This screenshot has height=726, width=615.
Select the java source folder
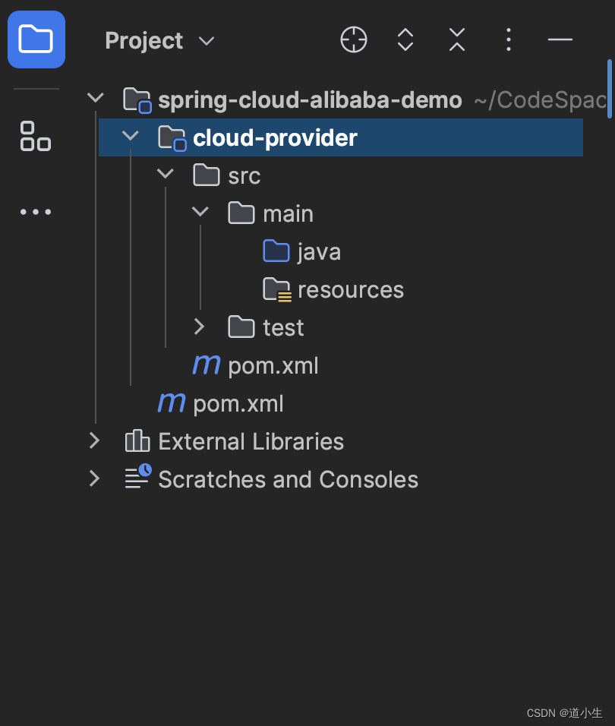319,251
